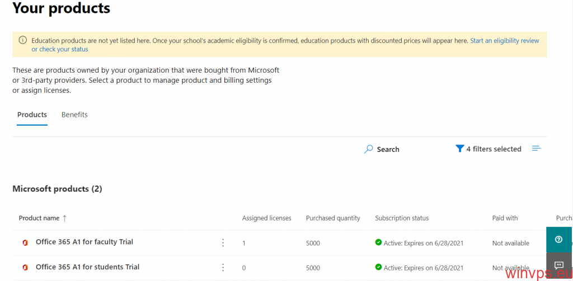
Task: Select the Products tab
Action: click(x=32, y=115)
